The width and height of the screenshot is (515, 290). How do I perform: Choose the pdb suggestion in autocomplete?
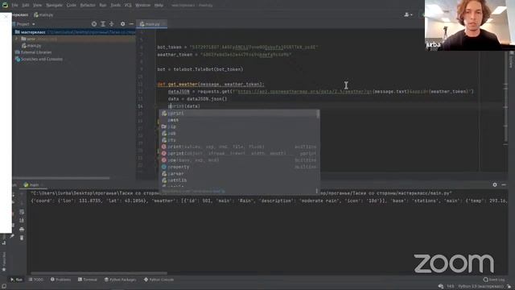pos(239,133)
